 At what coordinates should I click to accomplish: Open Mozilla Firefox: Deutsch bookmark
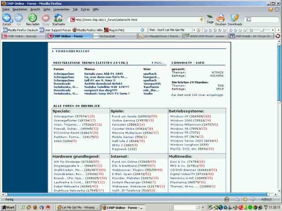[21, 30]
